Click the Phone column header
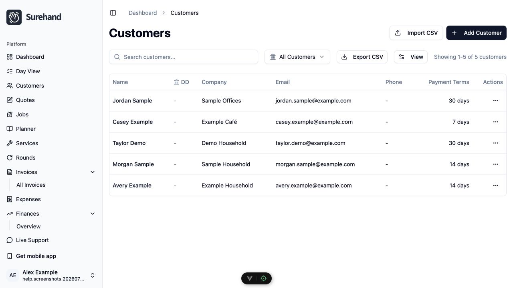This screenshot has height=288, width=513. point(394,82)
